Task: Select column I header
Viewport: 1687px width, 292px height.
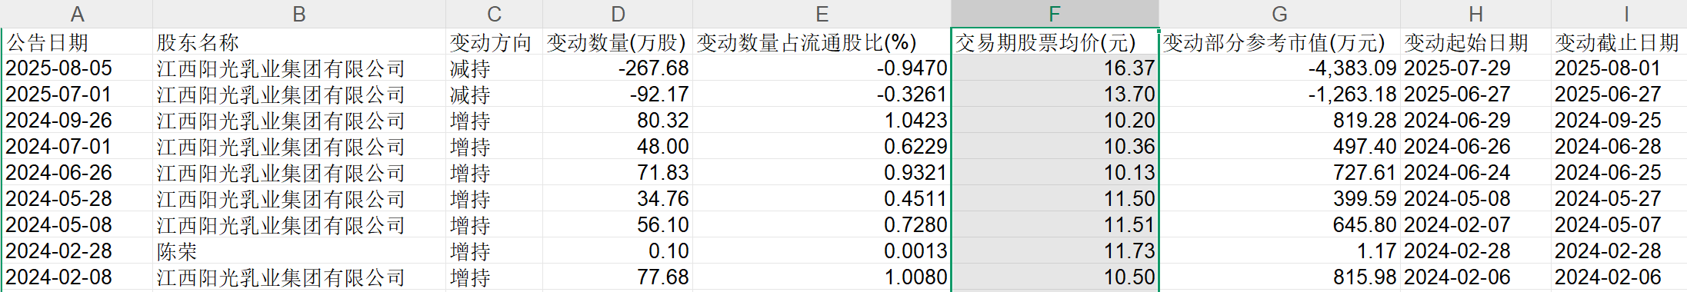Action: pos(1619,14)
